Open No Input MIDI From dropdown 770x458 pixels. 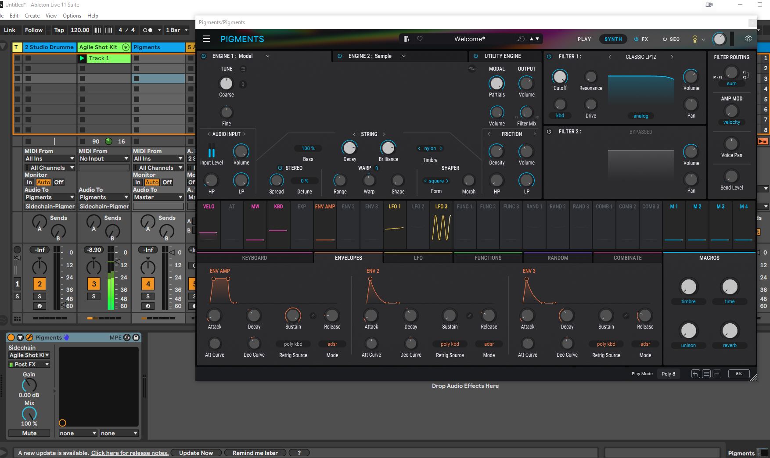(104, 158)
